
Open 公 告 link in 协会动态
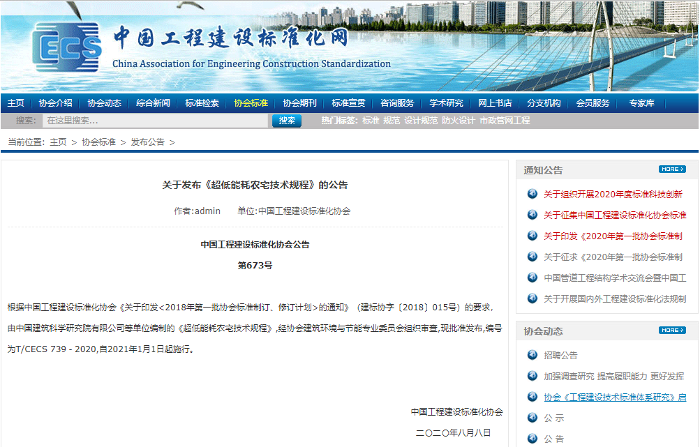553,439
